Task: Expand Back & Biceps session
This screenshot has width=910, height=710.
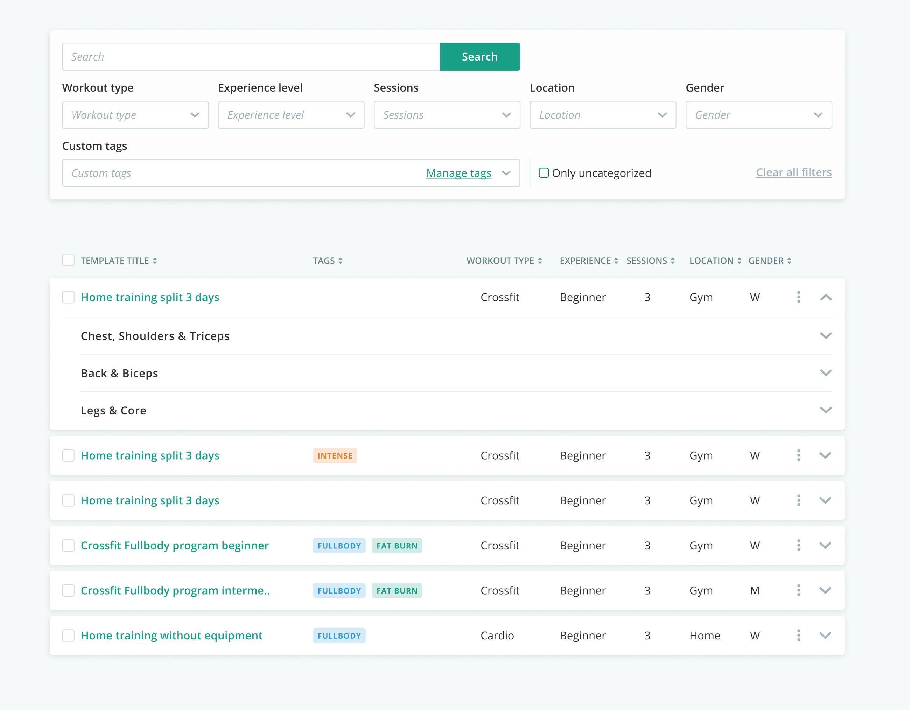Action: (x=826, y=373)
